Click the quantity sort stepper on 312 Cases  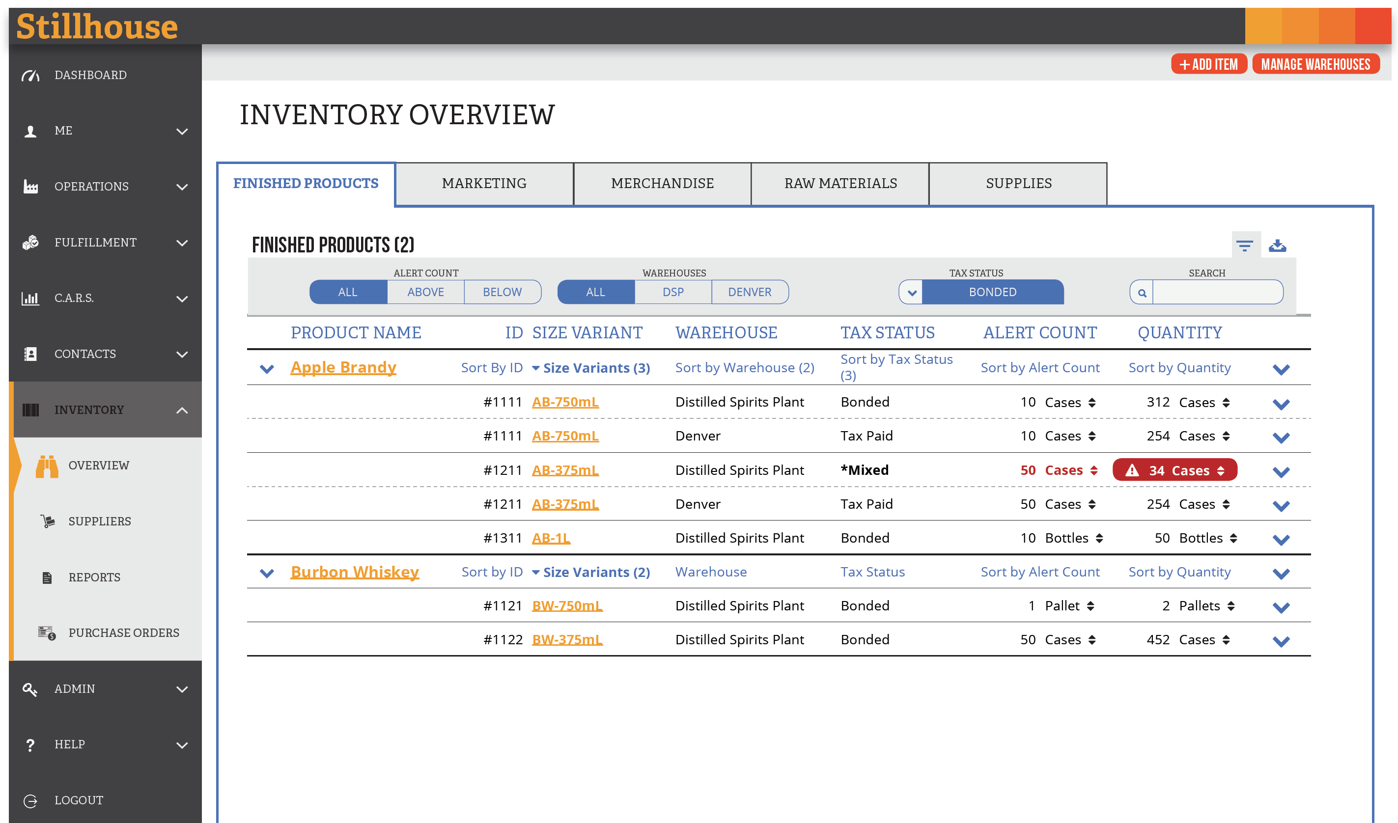tap(1228, 402)
